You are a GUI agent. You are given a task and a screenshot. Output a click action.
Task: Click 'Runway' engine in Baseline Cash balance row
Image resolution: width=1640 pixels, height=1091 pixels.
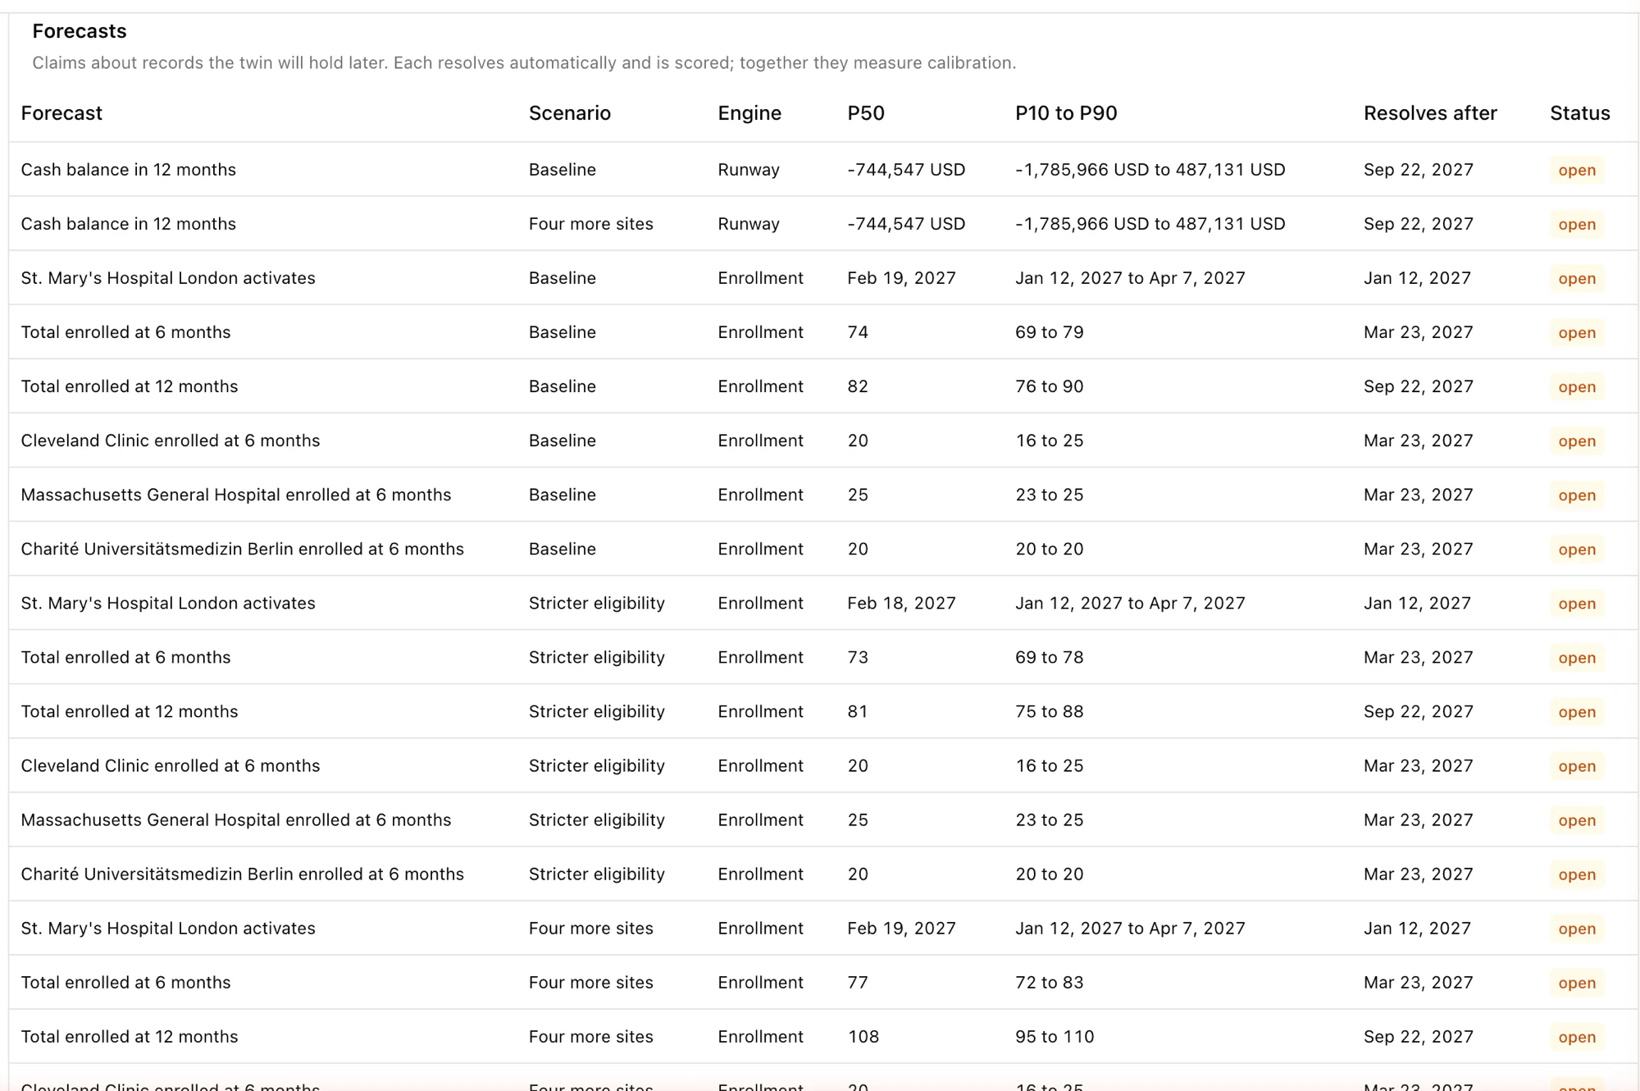[x=749, y=170]
